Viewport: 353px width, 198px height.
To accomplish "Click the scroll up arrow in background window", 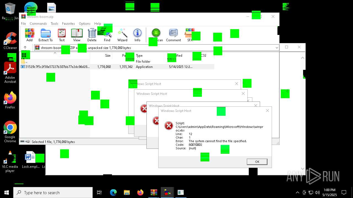I will [x=303, y=58].
